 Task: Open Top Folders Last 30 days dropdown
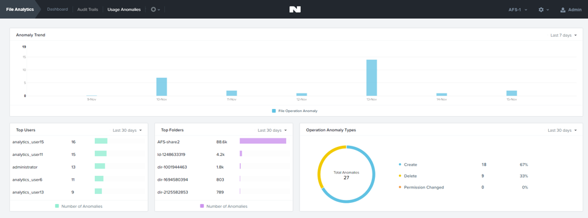coord(273,130)
